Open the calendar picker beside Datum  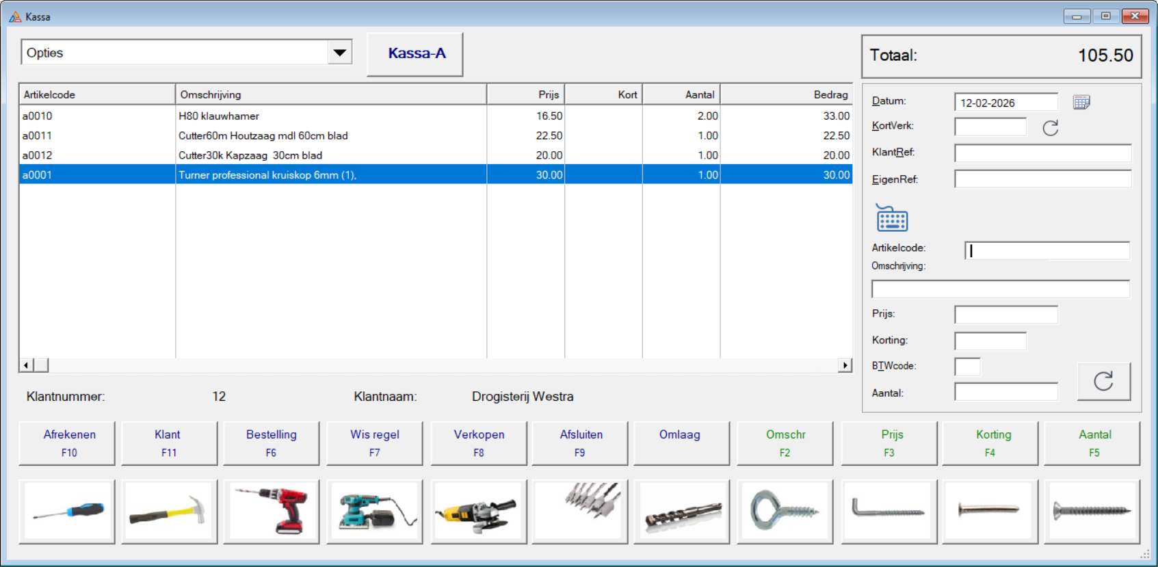click(1081, 103)
